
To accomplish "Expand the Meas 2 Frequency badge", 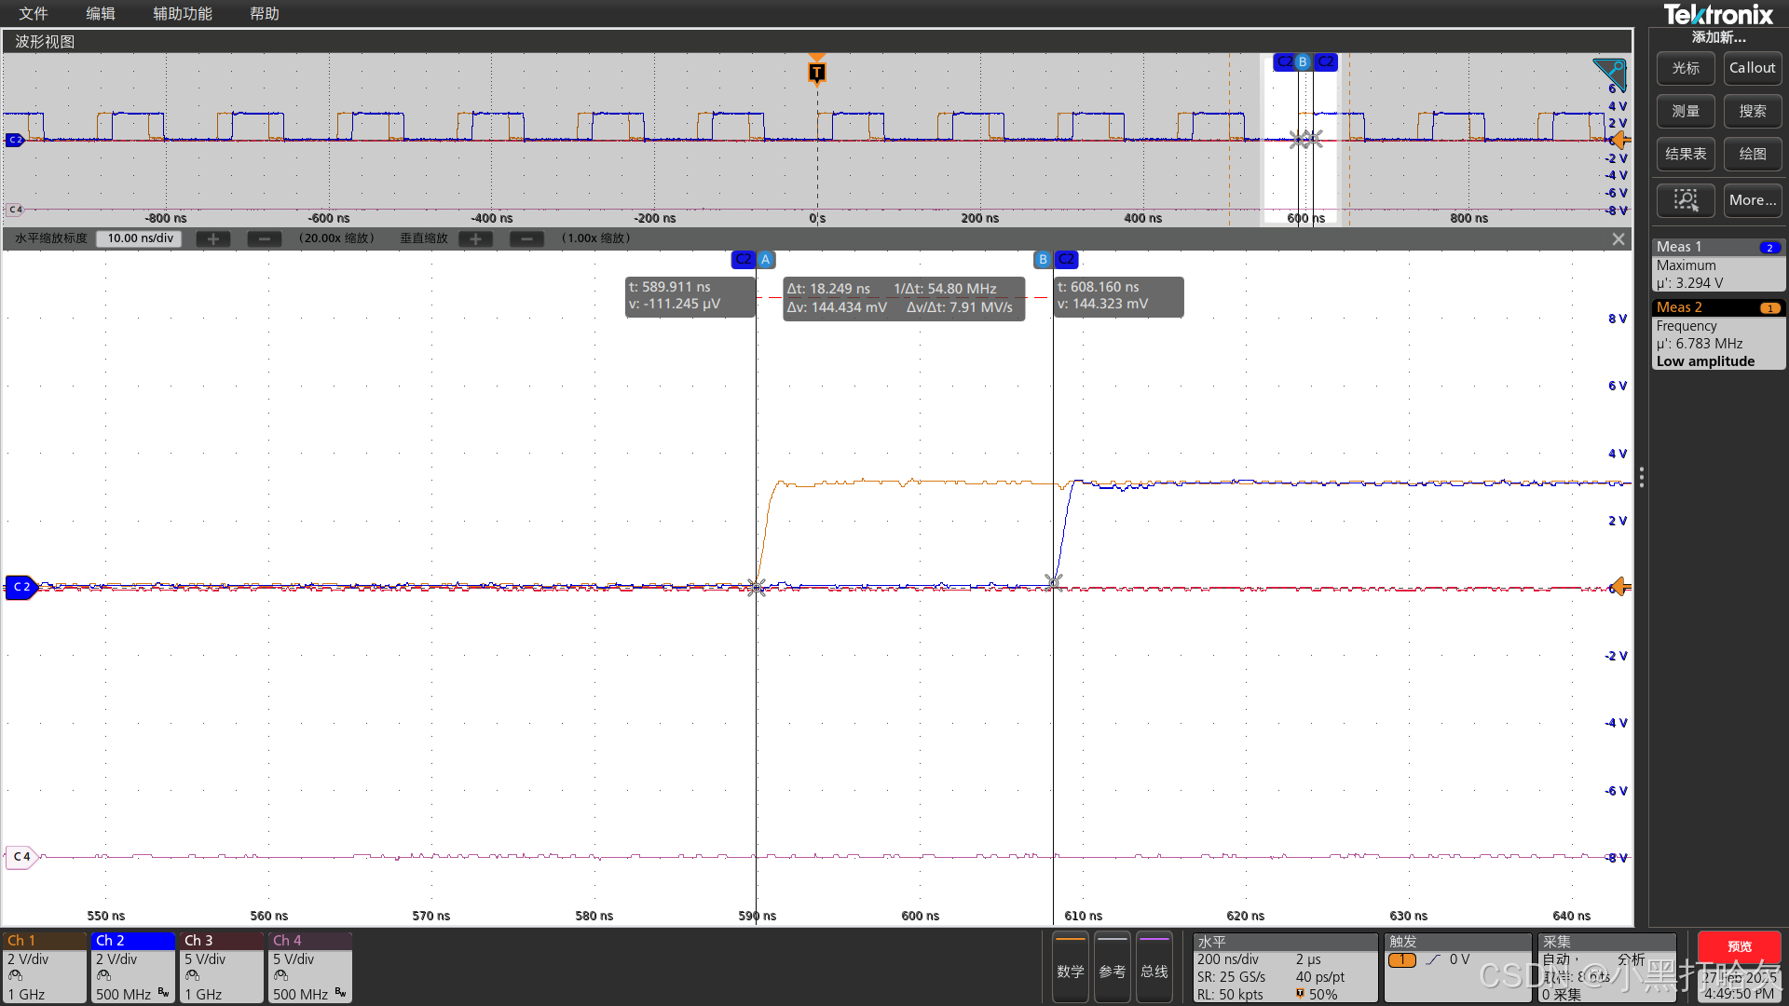I will pyautogui.click(x=1717, y=333).
